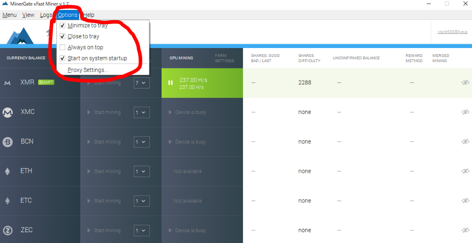The width and height of the screenshot is (472, 243).
Task: Click Currency Balance header
Action: pos(26,58)
